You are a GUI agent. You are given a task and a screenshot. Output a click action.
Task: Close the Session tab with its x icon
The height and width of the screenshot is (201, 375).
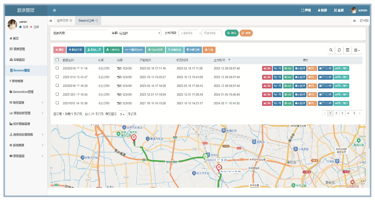(x=97, y=20)
